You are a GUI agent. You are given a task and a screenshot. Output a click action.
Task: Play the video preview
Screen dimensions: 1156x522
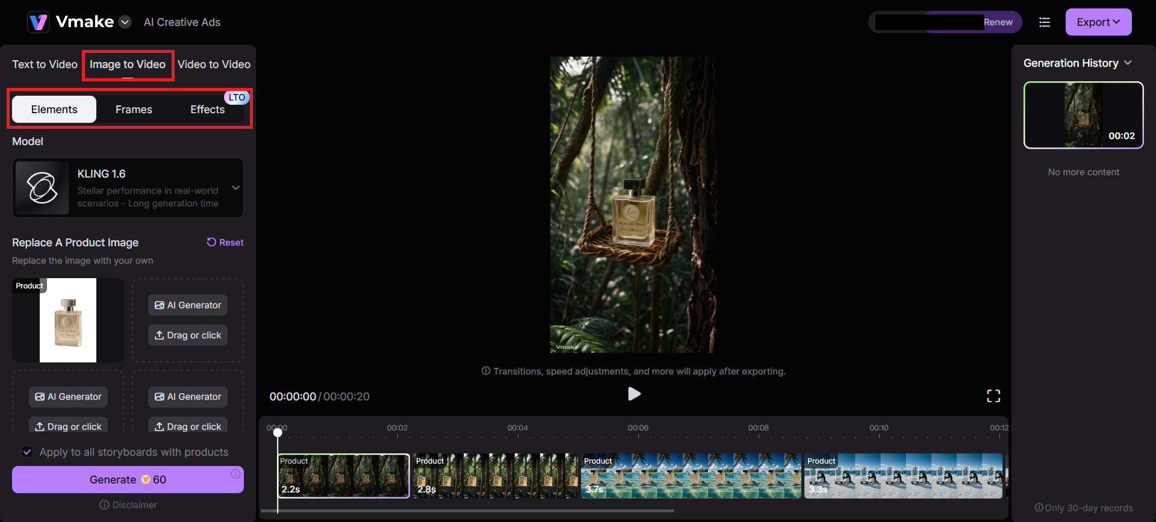point(633,394)
